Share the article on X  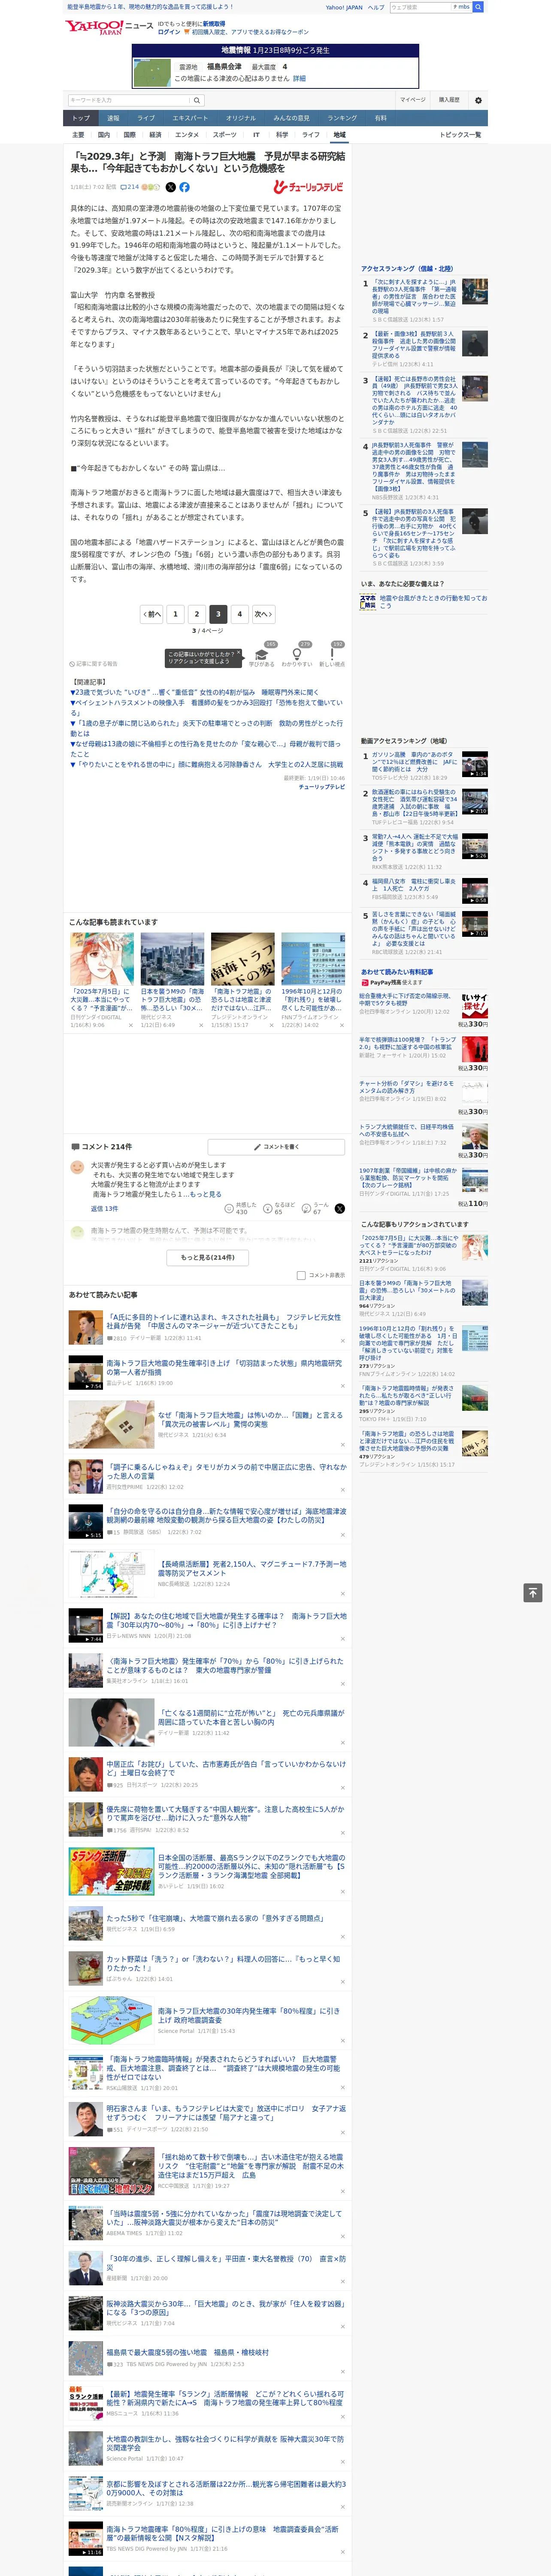(170, 187)
